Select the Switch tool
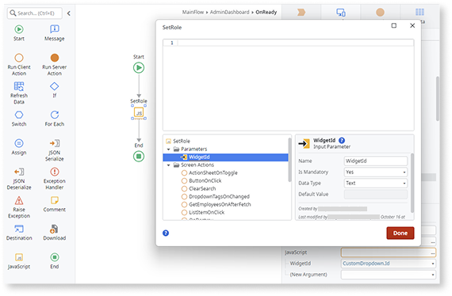 pyautogui.click(x=19, y=119)
